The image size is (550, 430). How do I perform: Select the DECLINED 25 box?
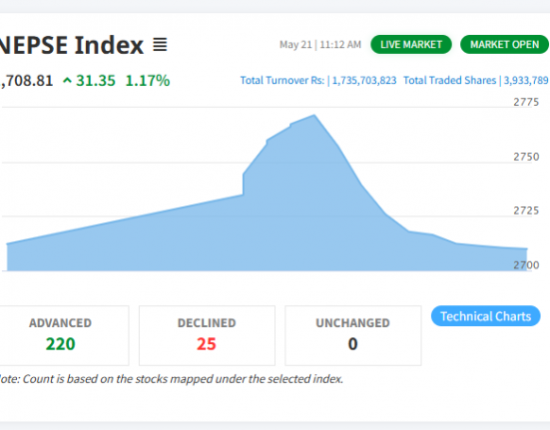(207, 335)
